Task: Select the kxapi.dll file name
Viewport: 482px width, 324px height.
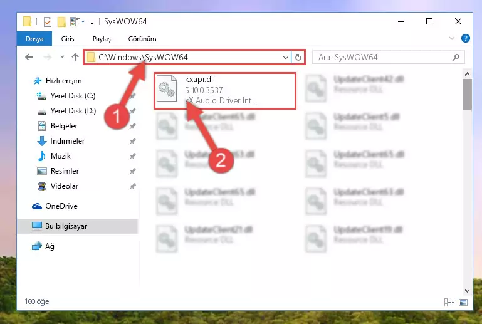Action: pos(200,80)
